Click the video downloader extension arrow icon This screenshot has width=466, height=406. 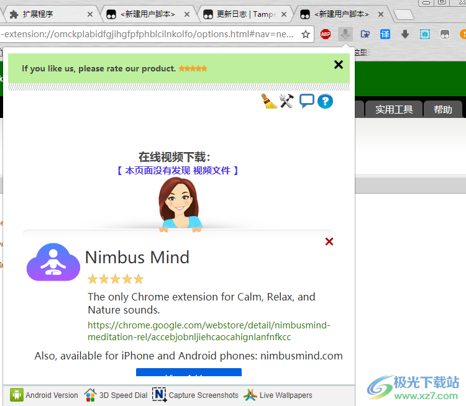[345, 35]
